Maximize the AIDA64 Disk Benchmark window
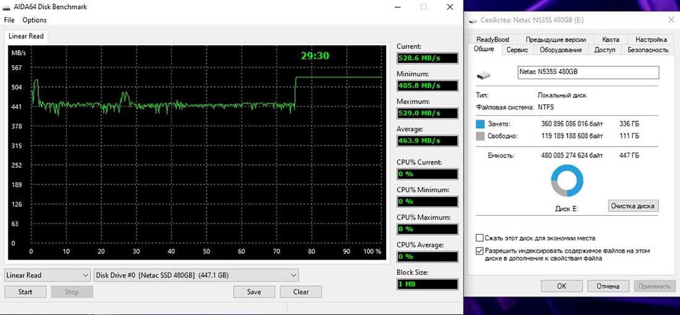 tap(423, 7)
